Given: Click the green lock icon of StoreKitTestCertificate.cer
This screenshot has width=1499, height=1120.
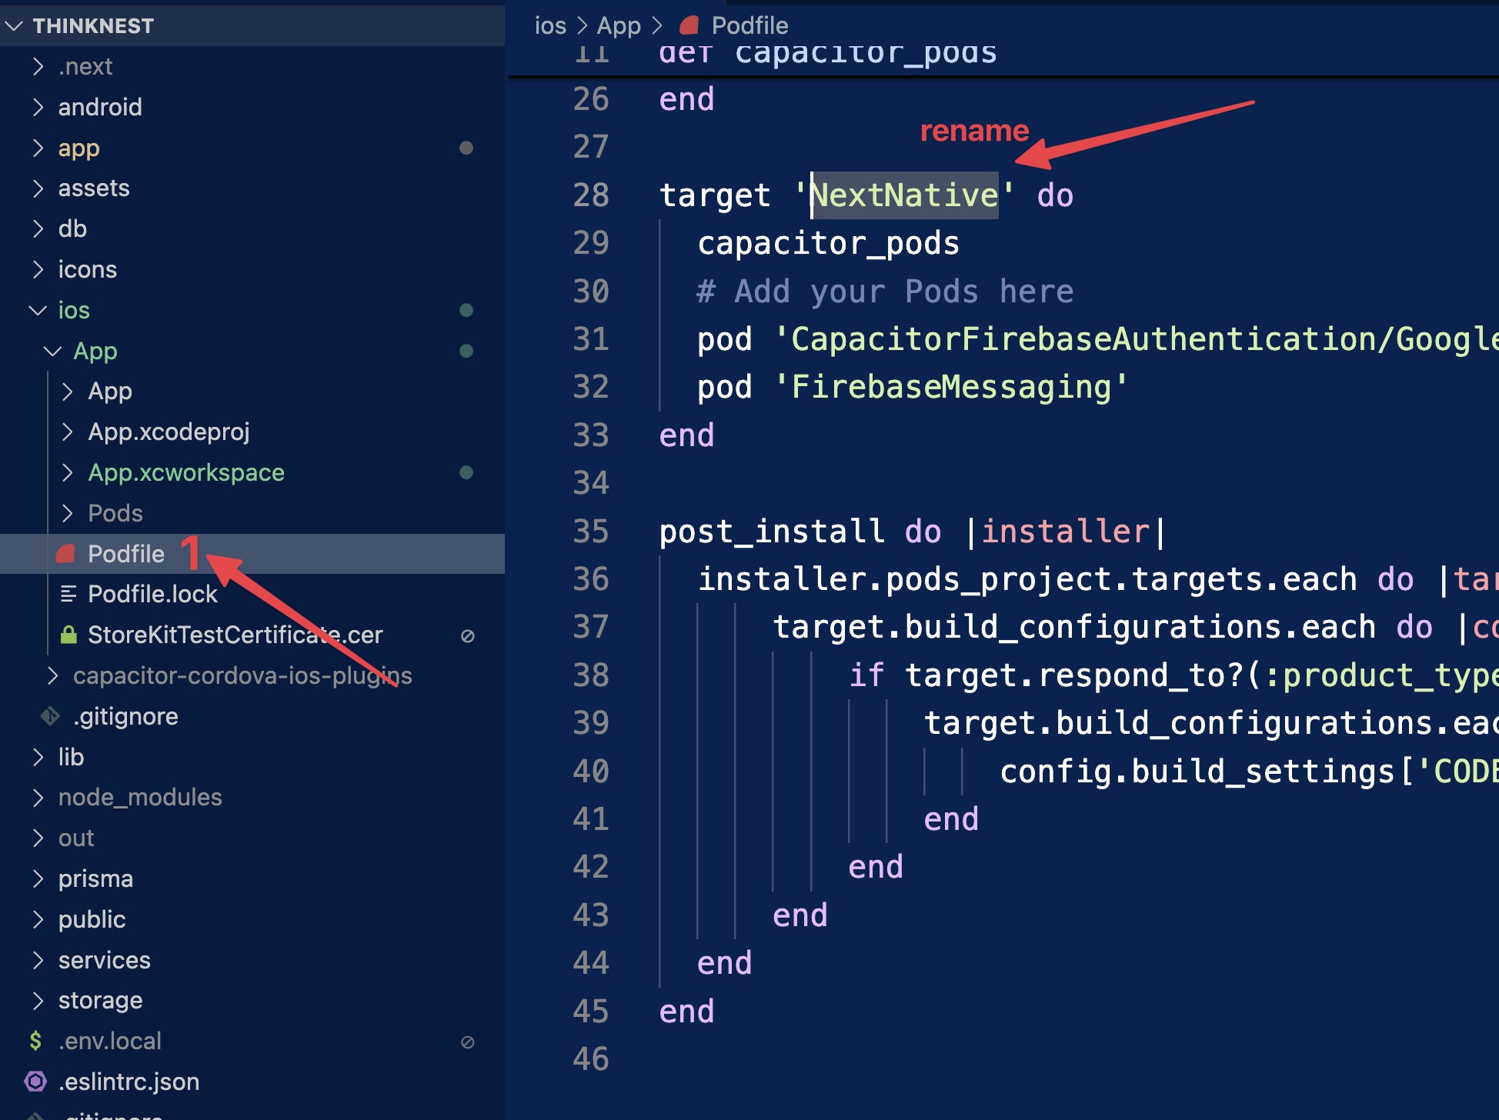Looking at the screenshot, I should pos(68,635).
